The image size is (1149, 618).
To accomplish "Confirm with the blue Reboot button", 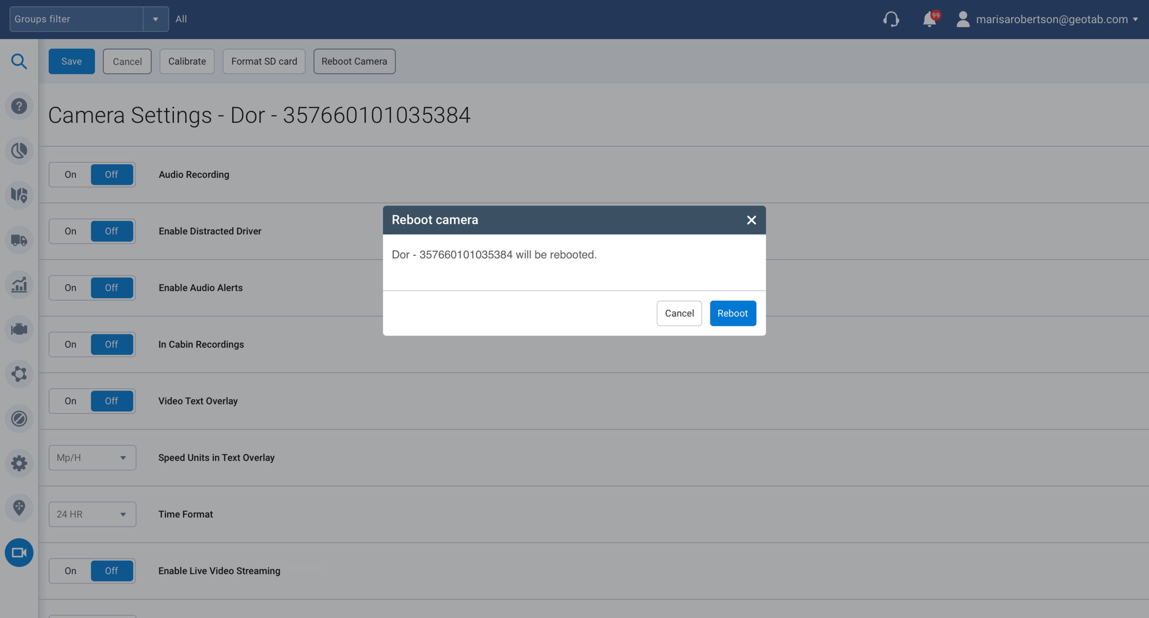I will point(733,313).
